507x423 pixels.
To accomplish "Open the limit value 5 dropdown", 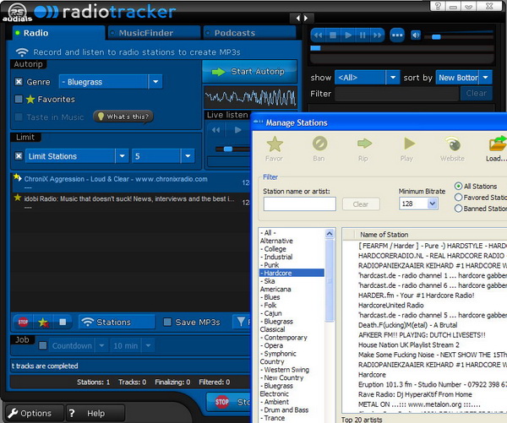I will 188,156.
